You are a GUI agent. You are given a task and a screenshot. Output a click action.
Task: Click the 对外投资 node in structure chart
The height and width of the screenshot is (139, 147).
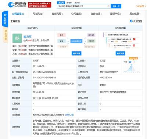pyautogui.click(x=92, y=35)
